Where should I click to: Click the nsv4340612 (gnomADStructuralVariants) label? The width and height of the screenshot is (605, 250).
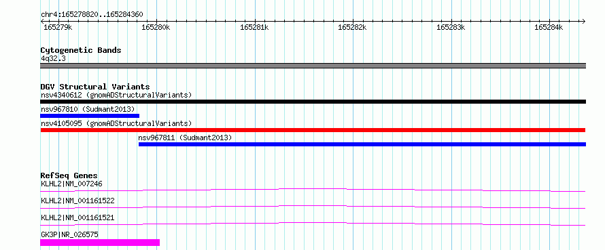click(x=116, y=95)
